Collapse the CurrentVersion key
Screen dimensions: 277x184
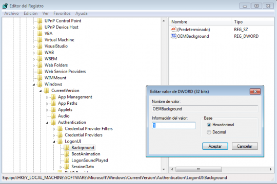click(x=41, y=91)
